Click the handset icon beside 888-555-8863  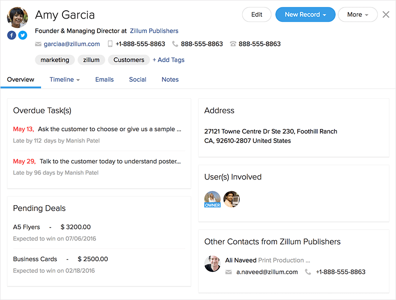(175, 44)
